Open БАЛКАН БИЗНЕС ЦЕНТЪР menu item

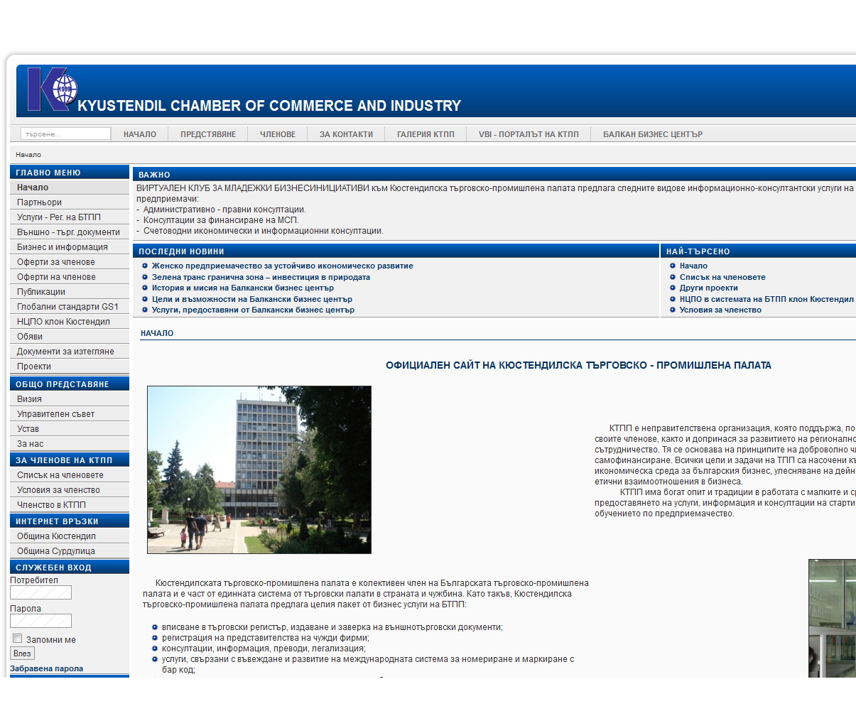653,134
